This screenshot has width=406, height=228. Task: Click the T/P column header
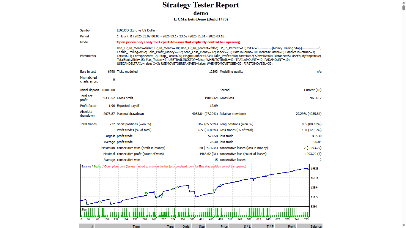270,226
